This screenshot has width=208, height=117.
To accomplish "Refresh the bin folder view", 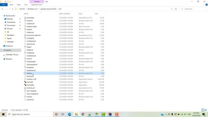I will tap(176, 9).
